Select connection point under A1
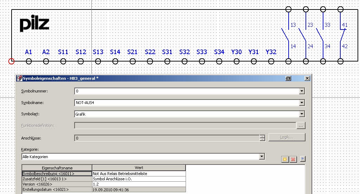Image resolution: width=360 pixels, height=194 pixels. pyautogui.click(x=29, y=61)
